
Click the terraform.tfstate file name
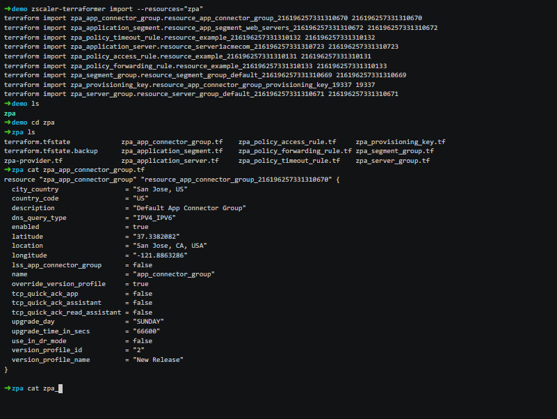pyautogui.click(x=38, y=141)
